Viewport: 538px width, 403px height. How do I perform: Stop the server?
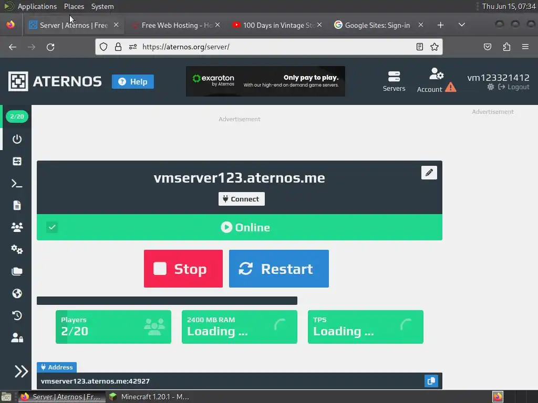[183, 269]
